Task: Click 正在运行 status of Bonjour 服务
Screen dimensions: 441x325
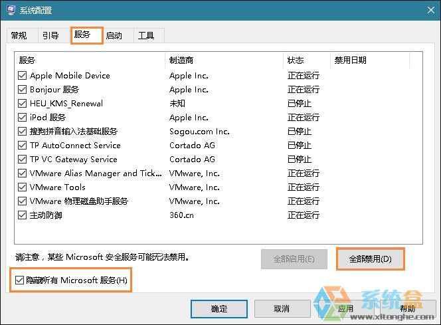Action: pos(303,90)
